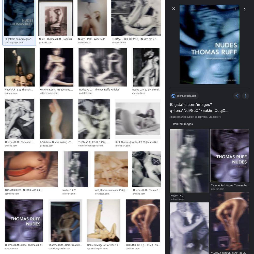
Task: Select thumbnail above 'Ketterer Kunst, Art auctions'
Action: pyautogui.click(x=57, y=67)
